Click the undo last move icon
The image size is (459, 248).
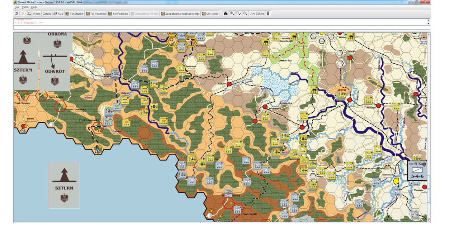pyautogui.click(x=17, y=14)
